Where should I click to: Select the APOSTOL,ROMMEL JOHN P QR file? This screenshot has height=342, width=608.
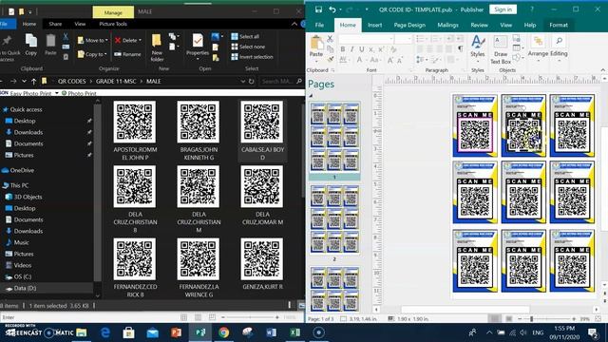point(135,131)
